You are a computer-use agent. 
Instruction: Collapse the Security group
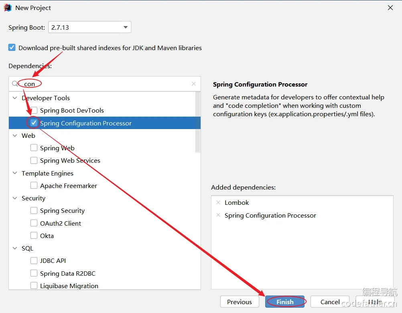tap(15, 198)
